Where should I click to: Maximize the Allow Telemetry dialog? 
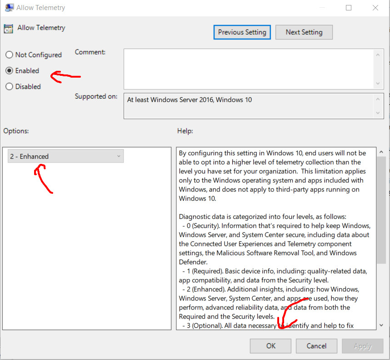[349, 8]
